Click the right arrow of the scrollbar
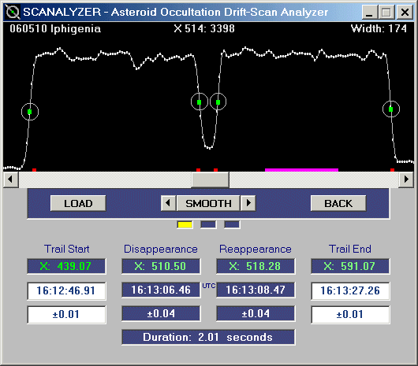 coord(406,179)
